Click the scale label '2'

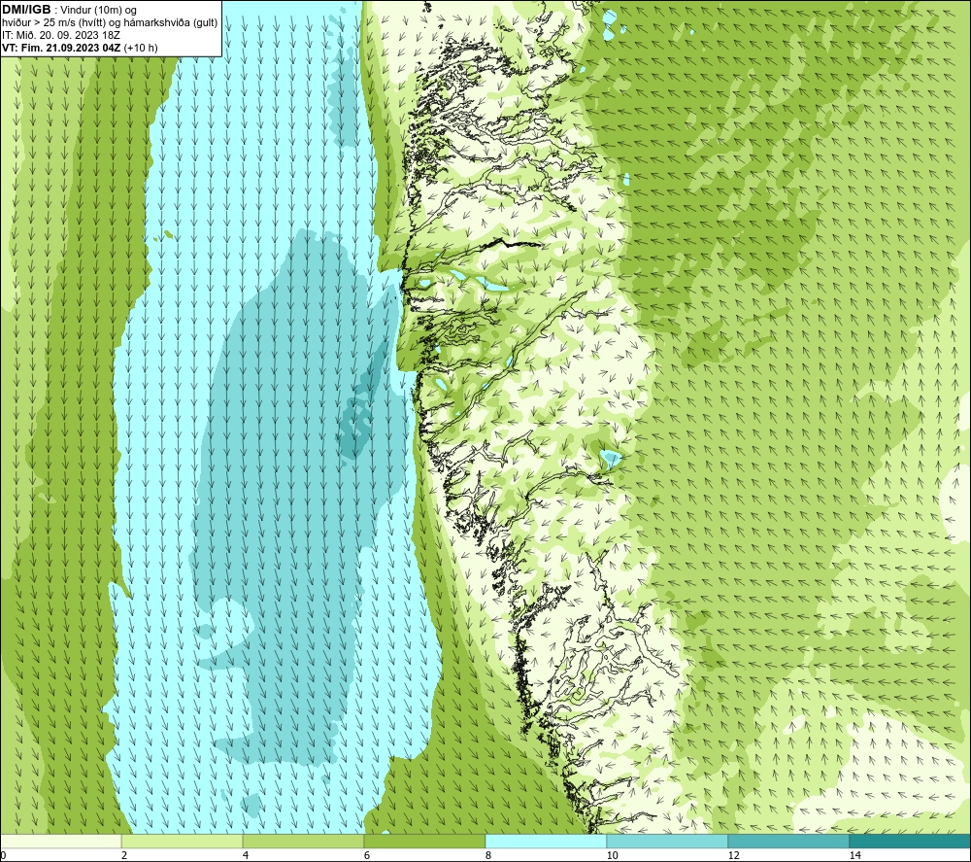(124, 856)
